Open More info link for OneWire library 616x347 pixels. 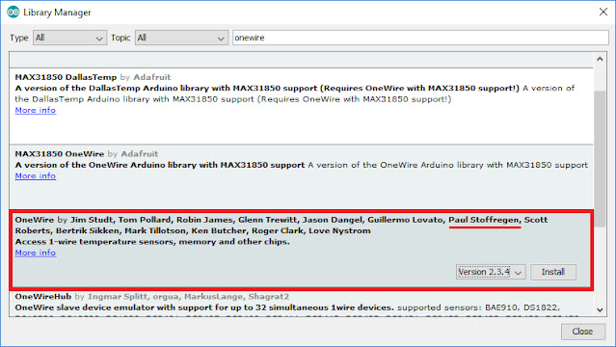(36, 254)
